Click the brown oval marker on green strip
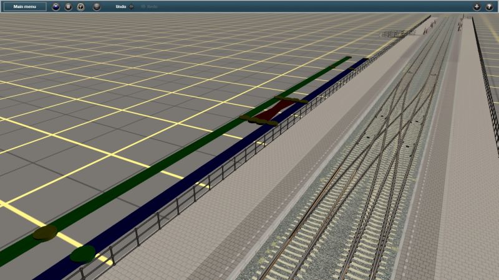 pos(45,233)
